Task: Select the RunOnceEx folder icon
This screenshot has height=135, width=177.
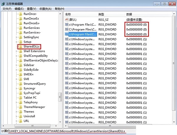Action: pyautogui.click(x=21, y=19)
